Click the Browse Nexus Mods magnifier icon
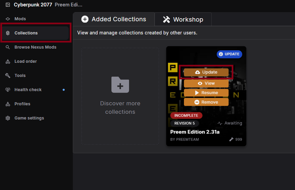Viewport: 295px width, 190px height. 8,47
